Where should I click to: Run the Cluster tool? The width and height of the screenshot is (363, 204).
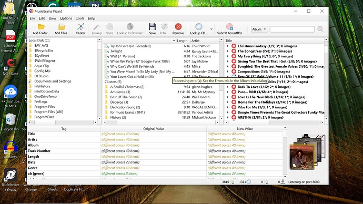(80, 29)
